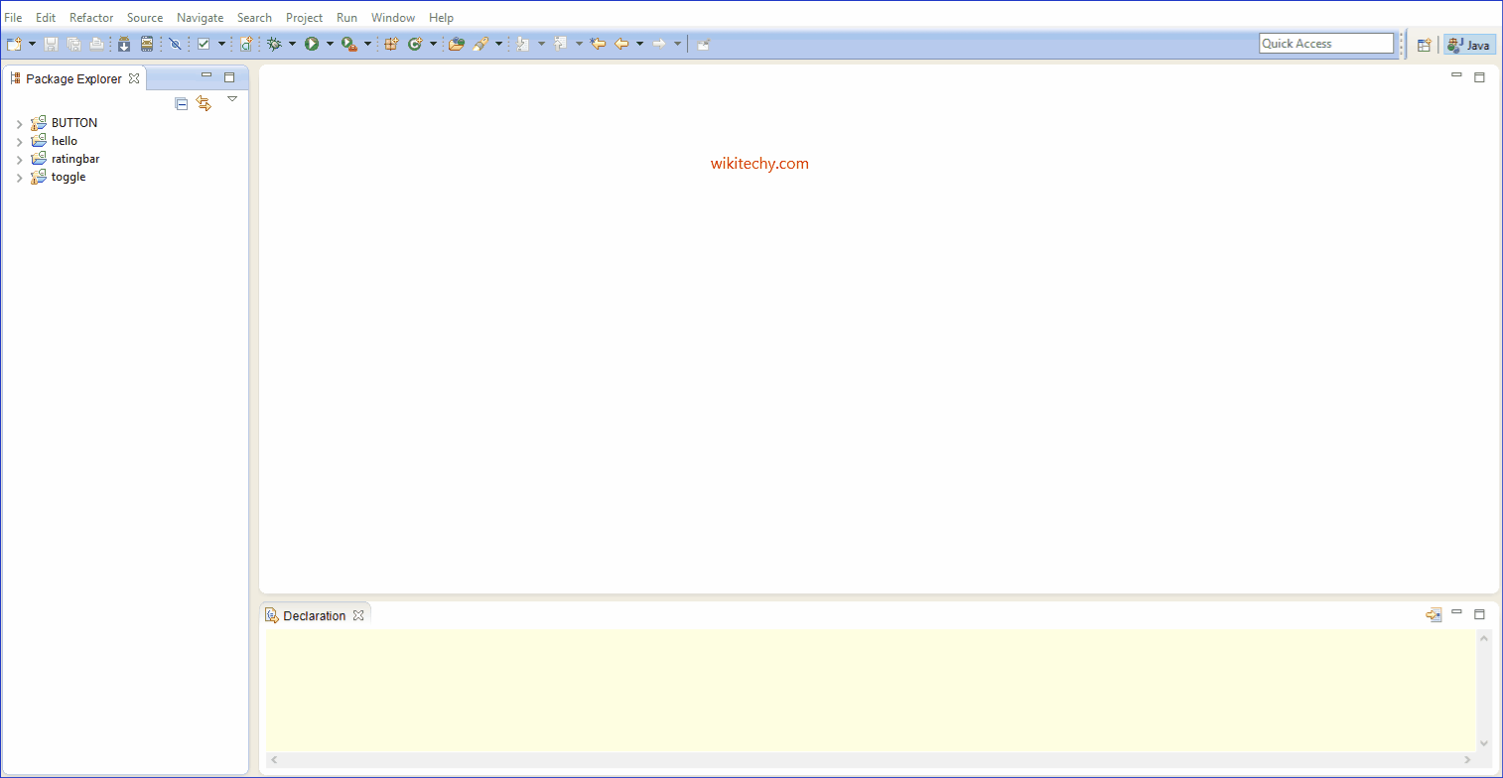This screenshot has width=1503, height=778.
Task: Expand the BUTTON project in Package Explorer
Action: click(x=19, y=122)
